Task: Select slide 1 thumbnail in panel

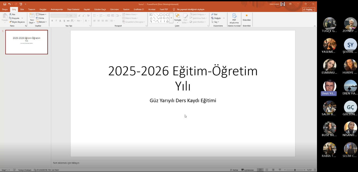Action: point(27,42)
